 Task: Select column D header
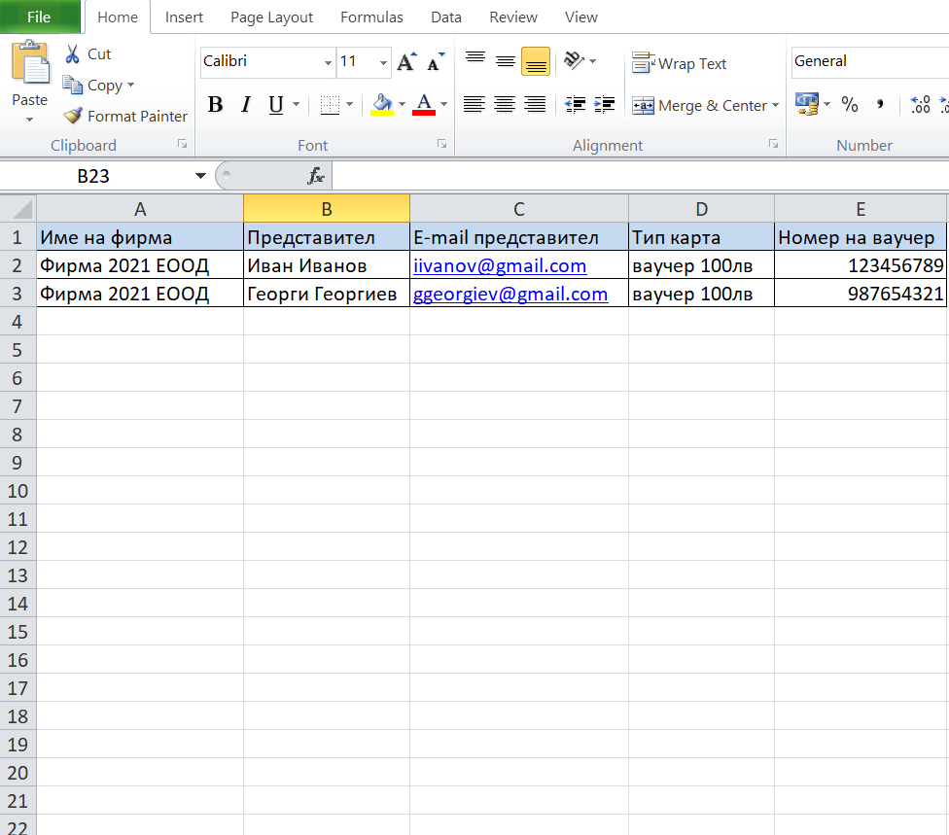[x=701, y=209]
